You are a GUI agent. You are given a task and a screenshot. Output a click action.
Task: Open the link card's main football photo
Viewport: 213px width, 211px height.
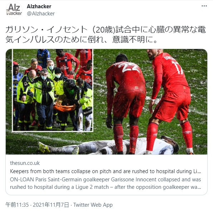tap(149, 102)
